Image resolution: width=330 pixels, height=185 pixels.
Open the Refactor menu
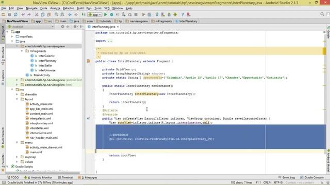tap(69, 8)
